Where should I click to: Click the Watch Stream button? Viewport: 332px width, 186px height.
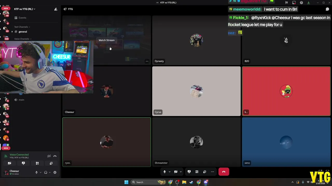coord(107,40)
